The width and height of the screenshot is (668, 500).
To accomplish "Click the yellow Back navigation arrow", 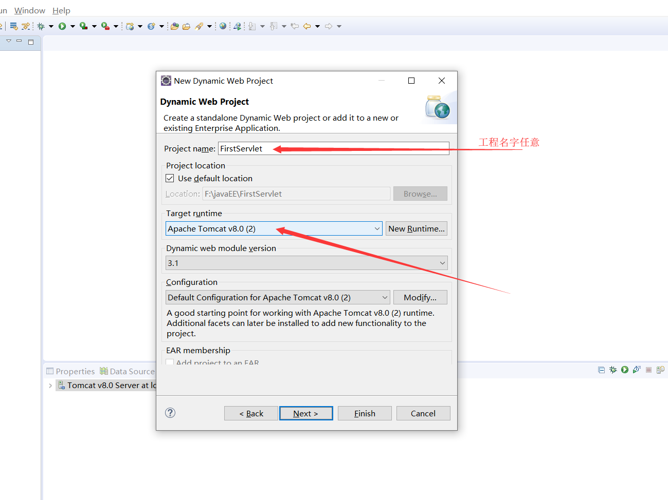I will pos(307,26).
